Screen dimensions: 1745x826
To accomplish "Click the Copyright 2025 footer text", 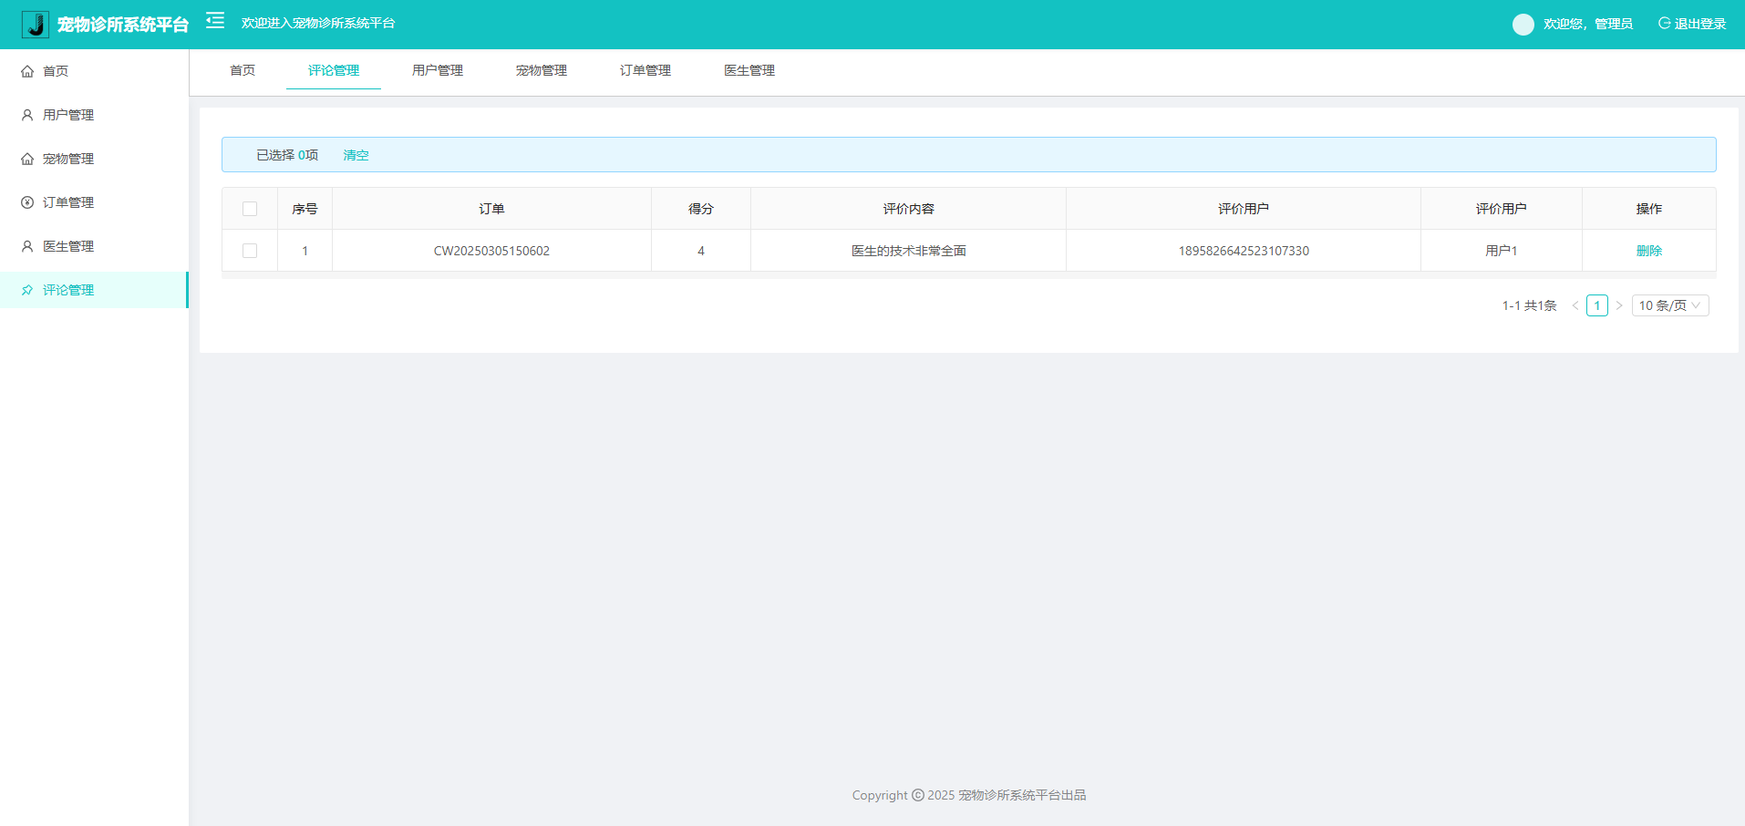I will (x=969, y=795).
